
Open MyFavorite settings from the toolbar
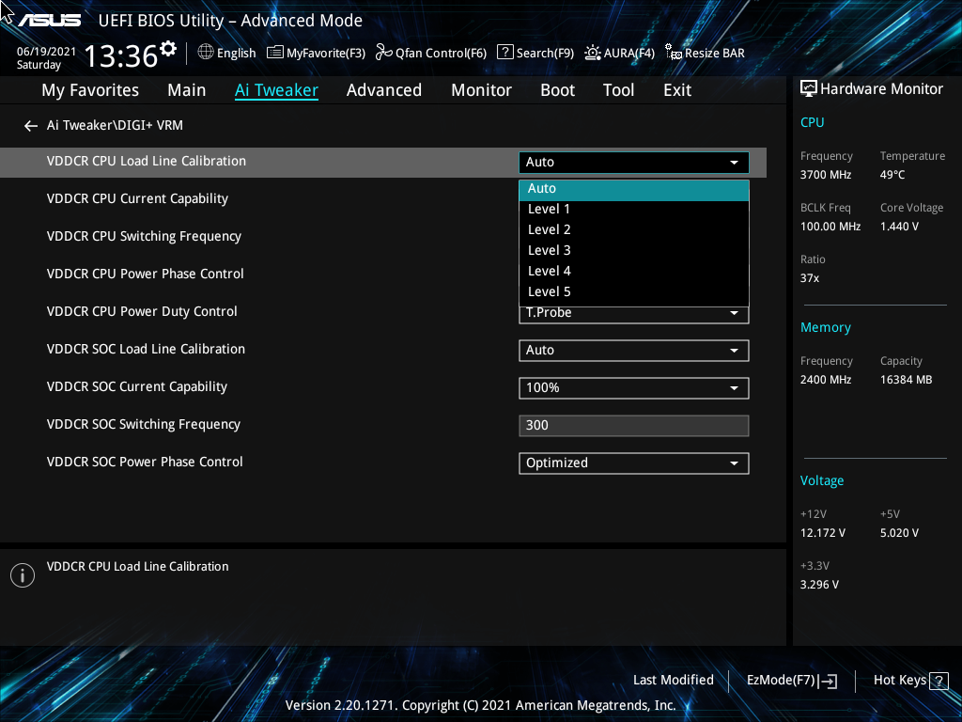316,53
